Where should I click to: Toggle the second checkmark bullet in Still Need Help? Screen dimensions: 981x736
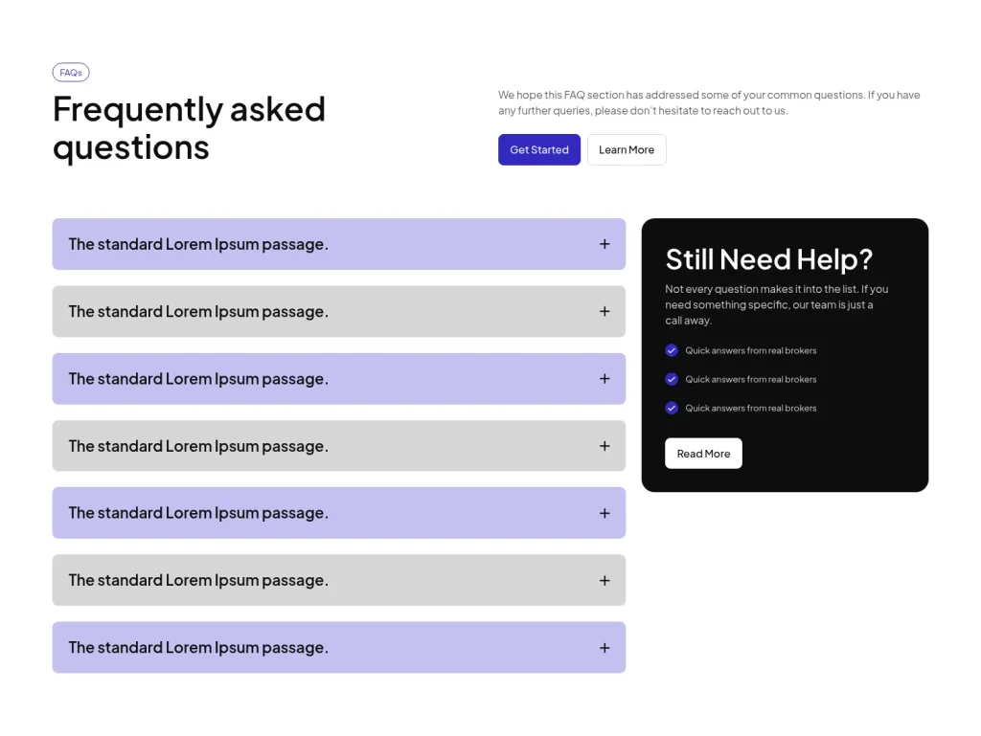(672, 379)
